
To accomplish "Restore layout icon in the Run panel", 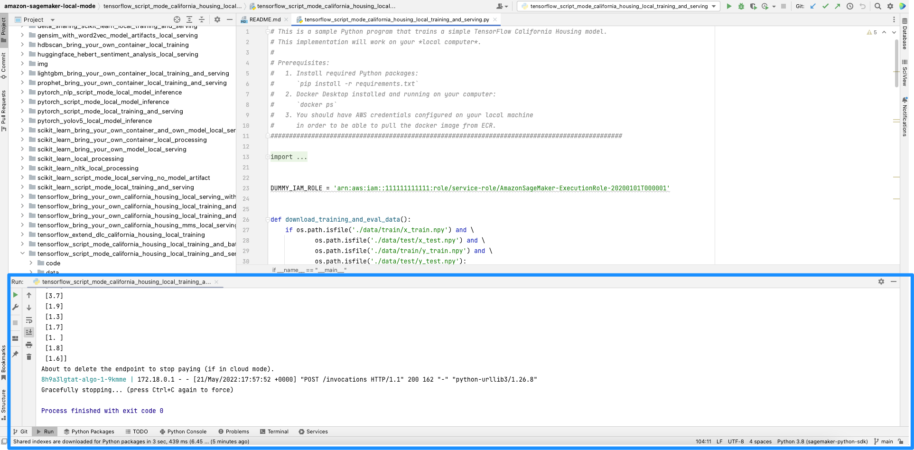I will tap(15, 338).
